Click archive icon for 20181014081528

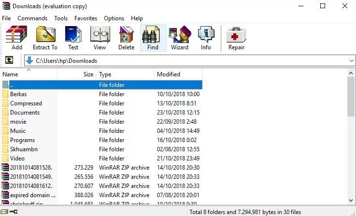click(5, 167)
